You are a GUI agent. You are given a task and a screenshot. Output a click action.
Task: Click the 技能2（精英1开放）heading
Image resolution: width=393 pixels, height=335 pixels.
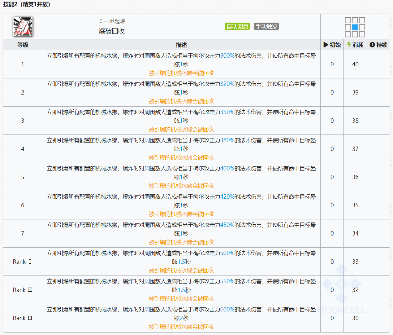[x=27, y=5]
